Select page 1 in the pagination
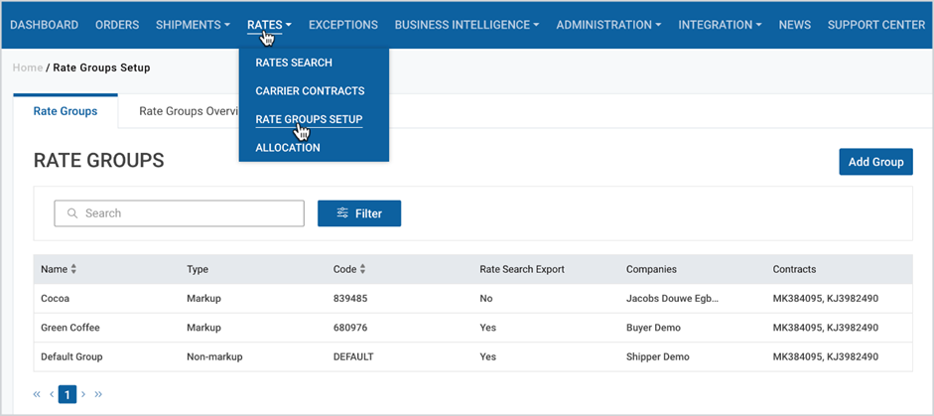 pos(67,394)
